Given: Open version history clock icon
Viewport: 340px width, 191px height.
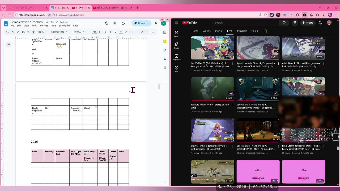Looking at the screenshot, I should [107, 23].
